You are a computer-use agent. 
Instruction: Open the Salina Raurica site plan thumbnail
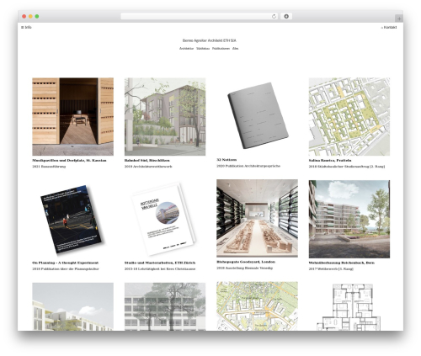point(349,117)
